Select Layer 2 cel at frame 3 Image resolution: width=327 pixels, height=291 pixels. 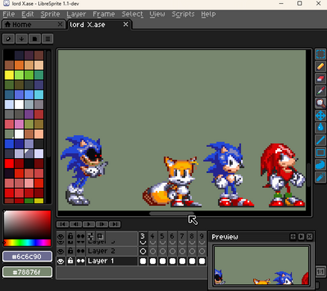pos(143,251)
